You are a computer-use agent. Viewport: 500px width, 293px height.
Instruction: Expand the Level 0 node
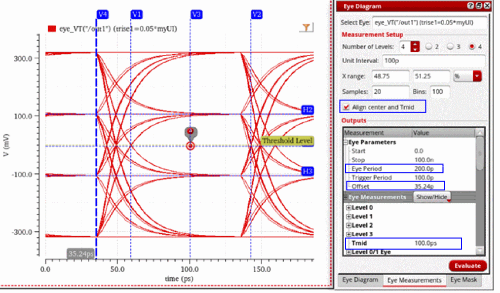tap(348, 208)
